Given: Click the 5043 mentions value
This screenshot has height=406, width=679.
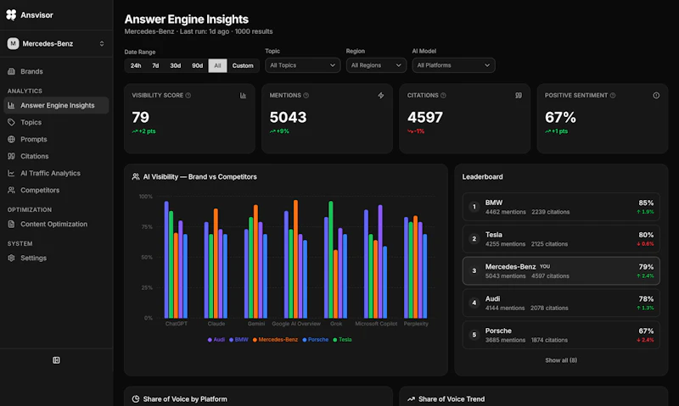Looking at the screenshot, I should coord(288,117).
